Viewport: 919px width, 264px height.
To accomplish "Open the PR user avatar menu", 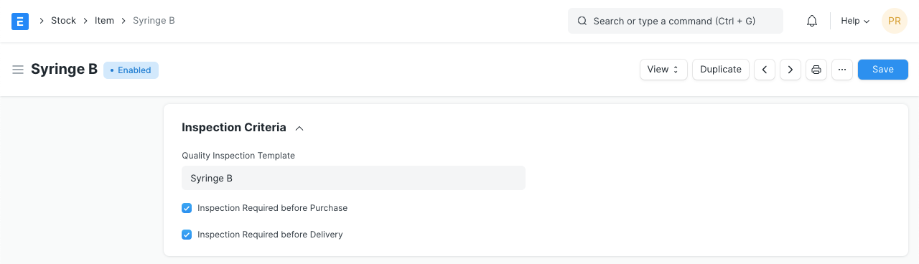I will point(895,21).
